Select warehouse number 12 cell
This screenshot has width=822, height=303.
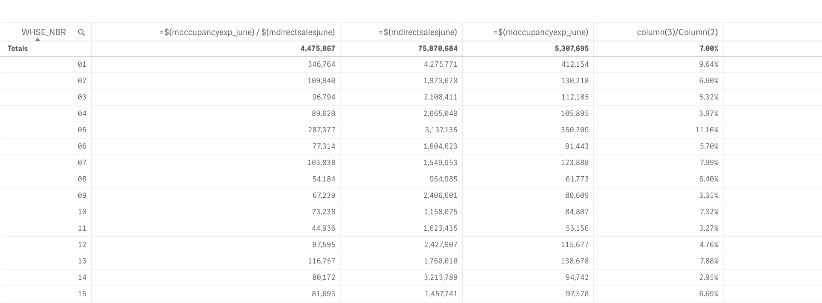point(82,245)
